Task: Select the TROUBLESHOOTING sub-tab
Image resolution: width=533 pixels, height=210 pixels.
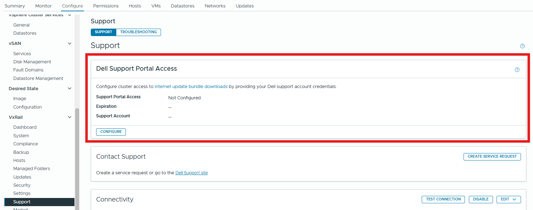Action: pos(139,32)
